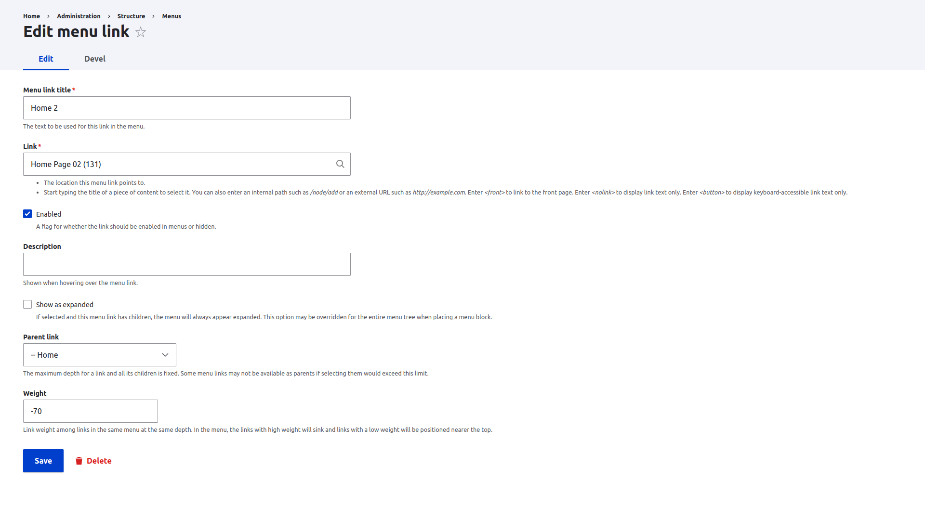Focus the Menu link title field

click(186, 108)
